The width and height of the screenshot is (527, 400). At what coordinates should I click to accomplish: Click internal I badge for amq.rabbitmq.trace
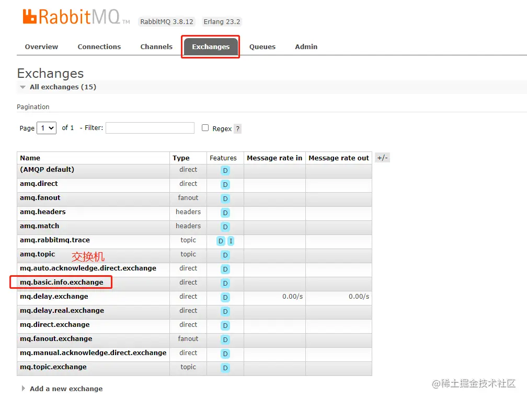pyautogui.click(x=231, y=241)
